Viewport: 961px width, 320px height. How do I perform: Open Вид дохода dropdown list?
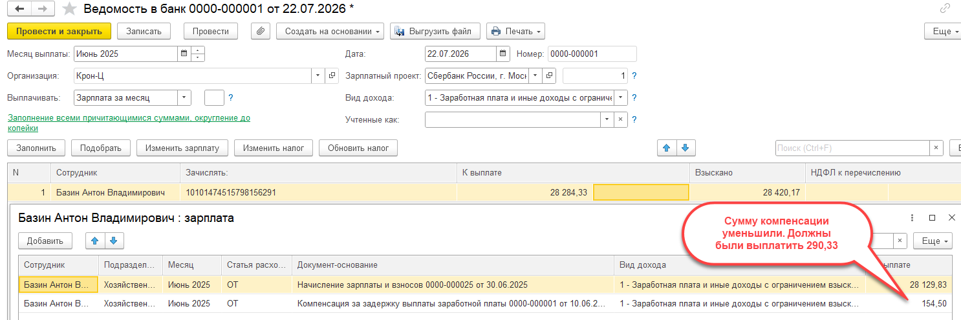click(x=621, y=98)
